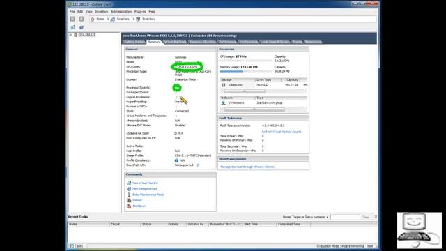The image size is (446, 251).
Task: Click the Clear button in Recent Tasks
Action: click(365, 217)
